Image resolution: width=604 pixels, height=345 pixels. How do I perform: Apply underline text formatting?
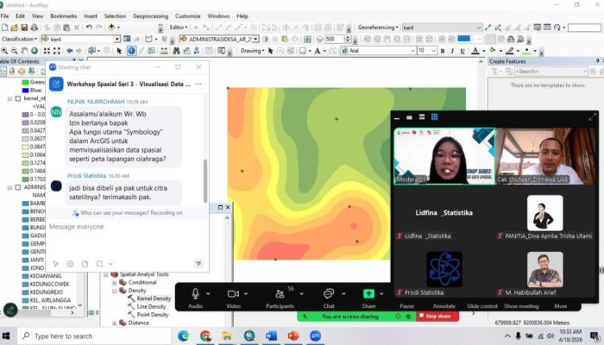point(462,51)
